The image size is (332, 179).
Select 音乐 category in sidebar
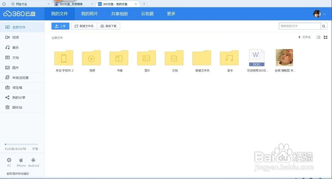(x=22, y=47)
